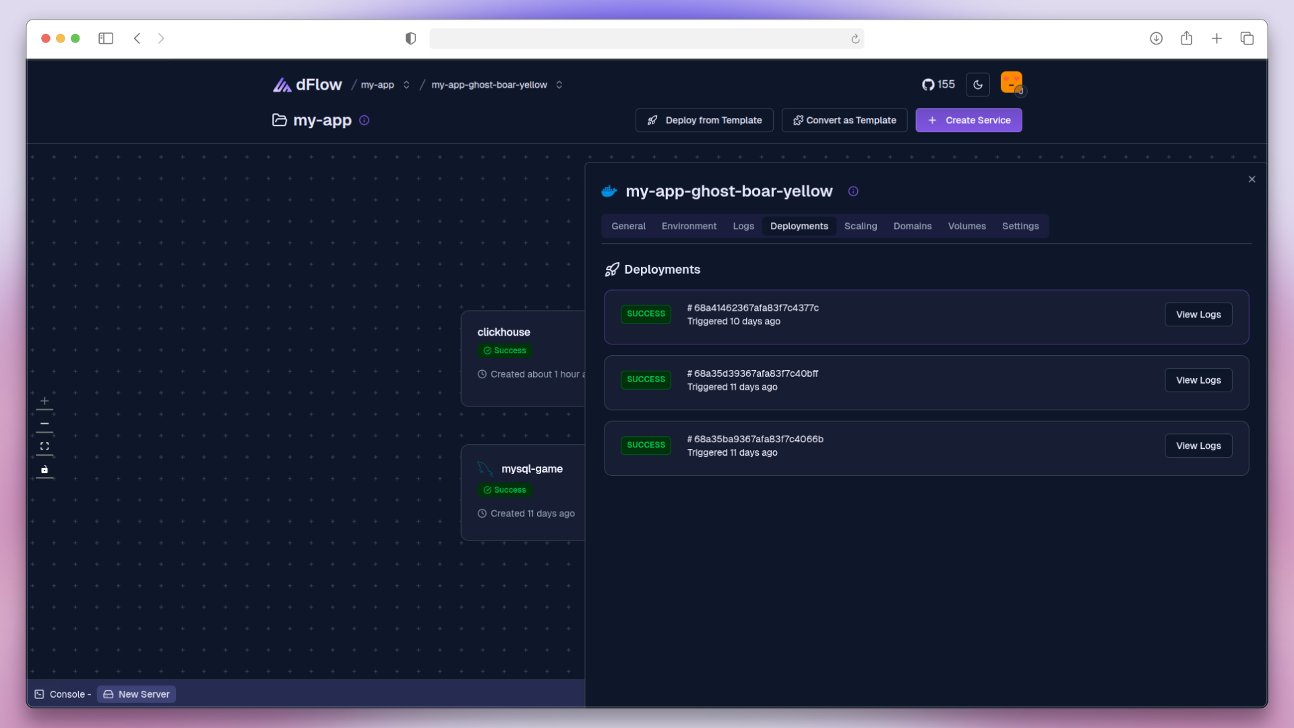
Task: Expand the my-app-ghost-boar-yellow service switcher
Action: (559, 85)
